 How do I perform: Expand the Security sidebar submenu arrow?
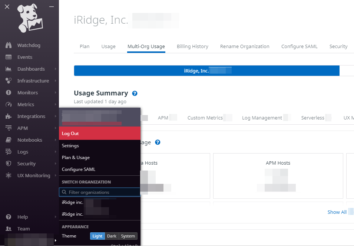(x=55, y=164)
